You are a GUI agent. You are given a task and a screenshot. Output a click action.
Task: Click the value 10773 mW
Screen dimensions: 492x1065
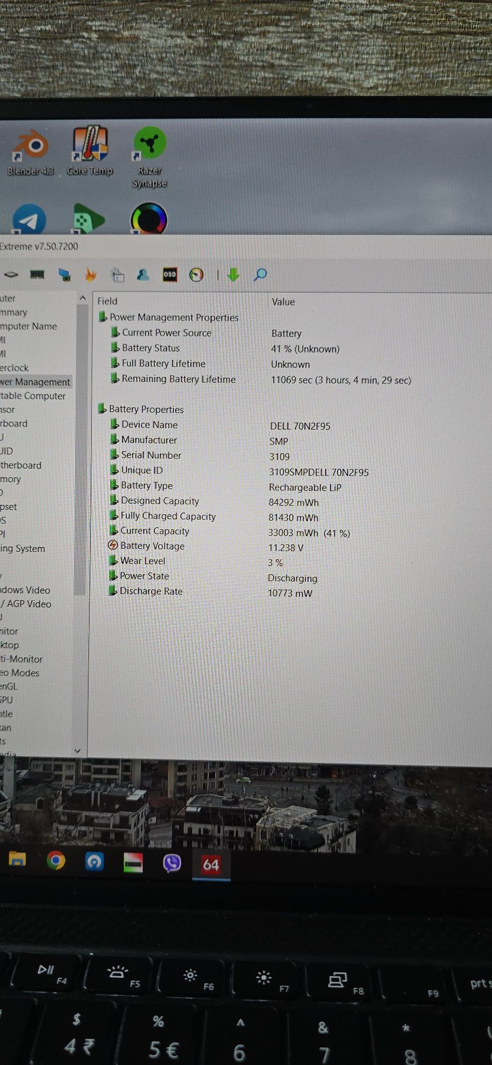tap(290, 593)
